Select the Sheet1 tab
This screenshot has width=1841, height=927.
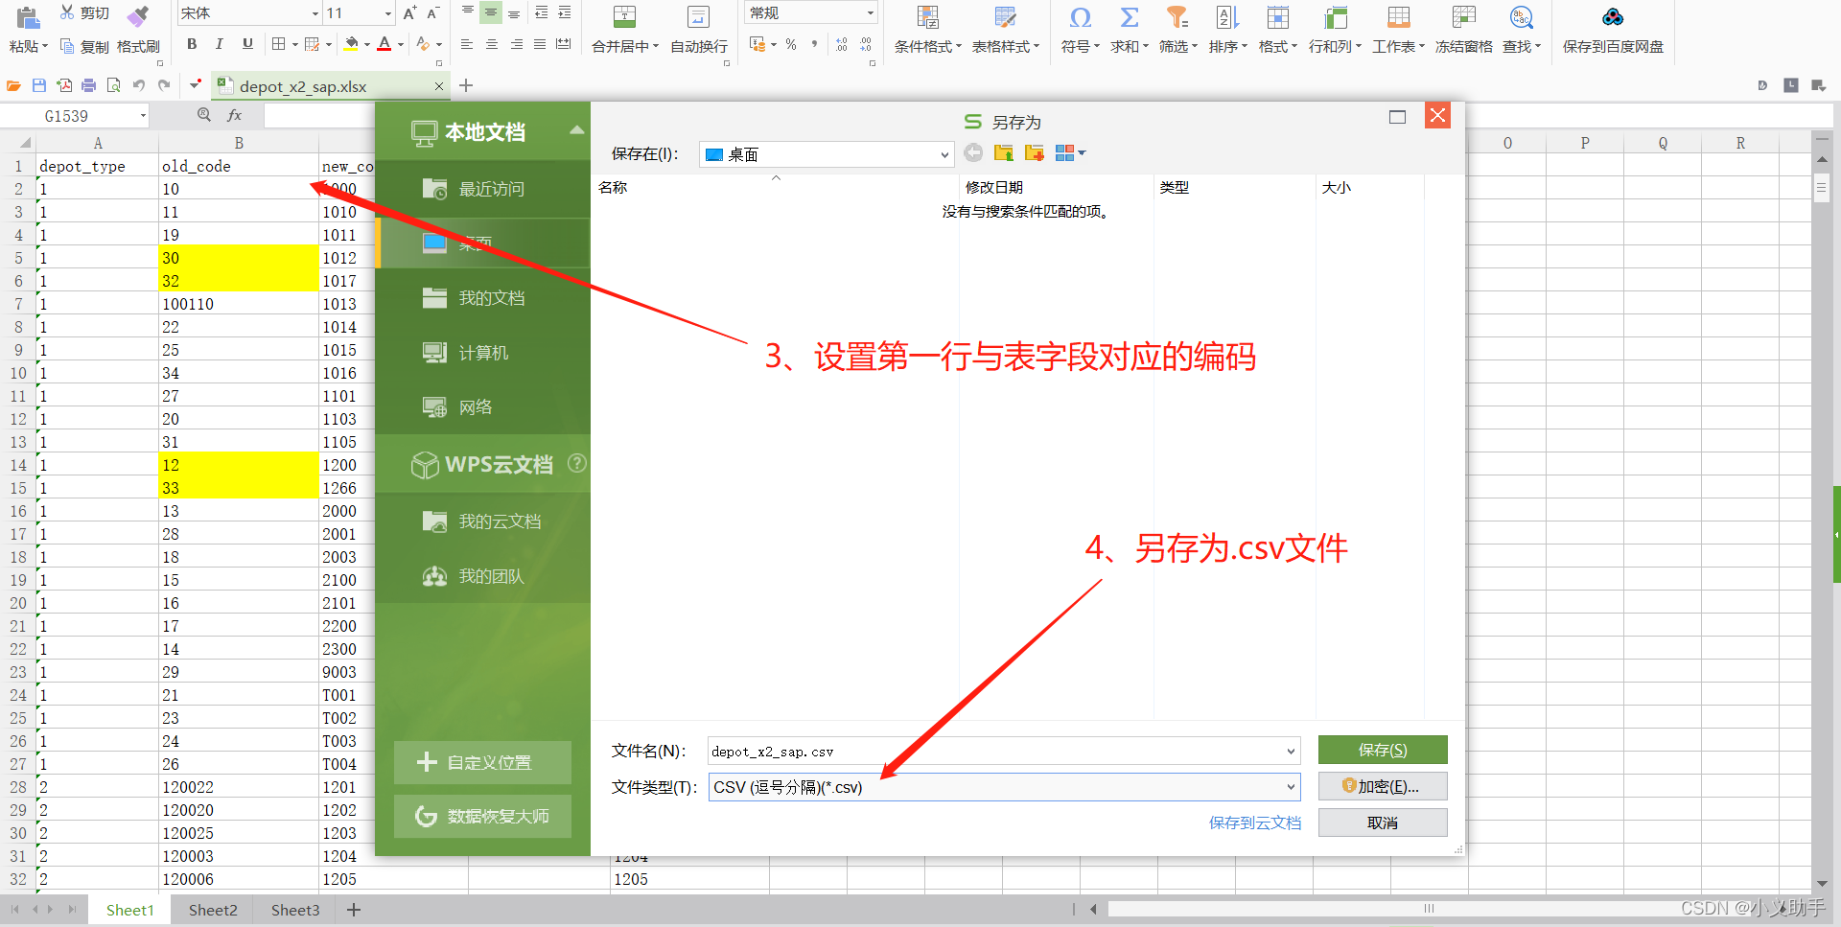tap(129, 910)
